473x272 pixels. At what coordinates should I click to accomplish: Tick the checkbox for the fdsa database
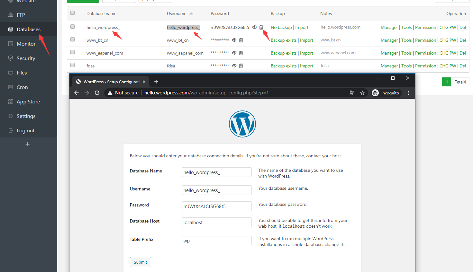click(x=72, y=65)
